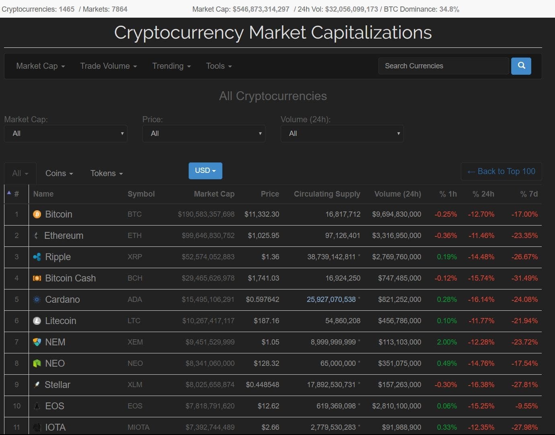The width and height of the screenshot is (555, 435).
Task: Open the Tokens filter dropdown
Action: click(x=107, y=173)
